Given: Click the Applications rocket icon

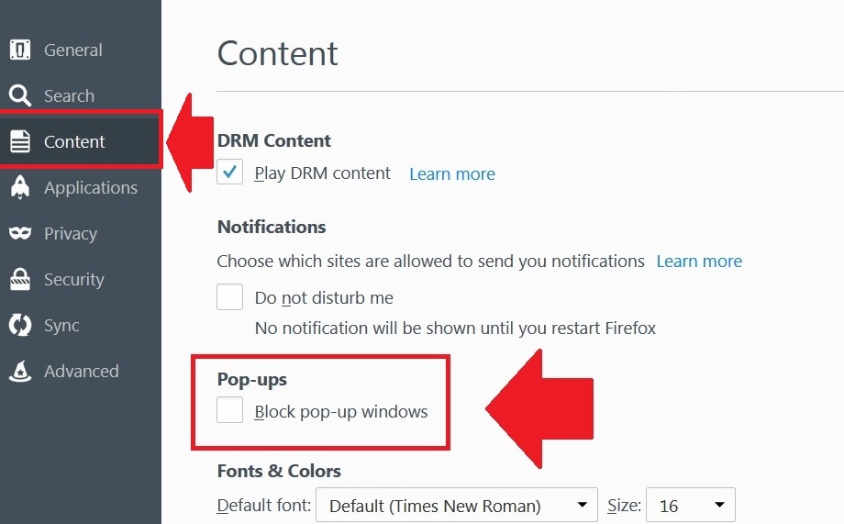Looking at the screenshot, I should [20, 187].
